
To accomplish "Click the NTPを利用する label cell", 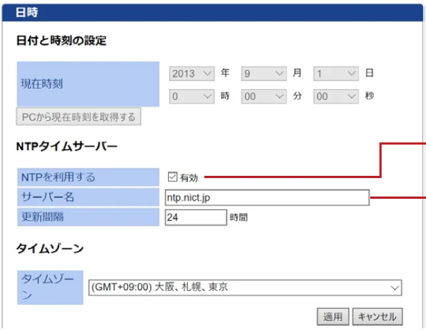I will click(x=88, y=177).
